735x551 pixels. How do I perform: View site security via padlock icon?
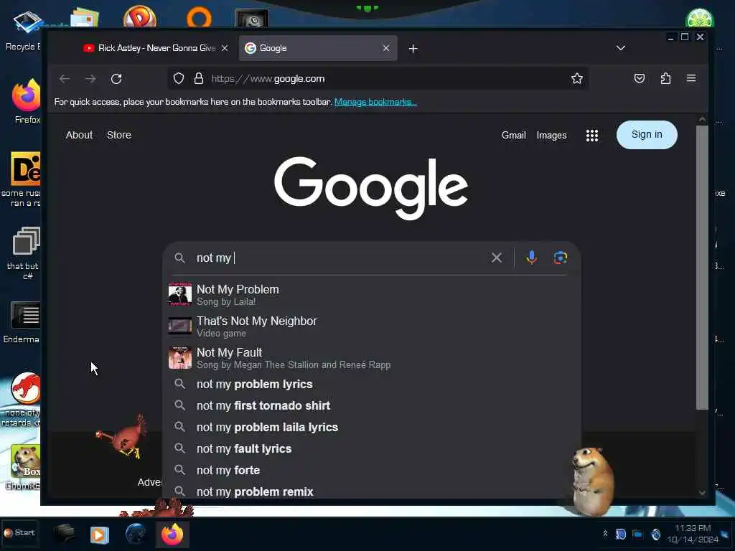[199, 78]
